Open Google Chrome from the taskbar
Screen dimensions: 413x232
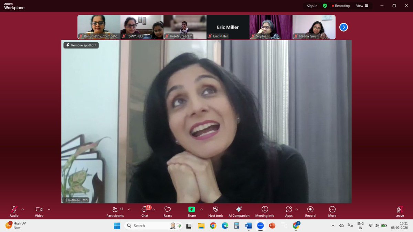click(x=213, y=226)
